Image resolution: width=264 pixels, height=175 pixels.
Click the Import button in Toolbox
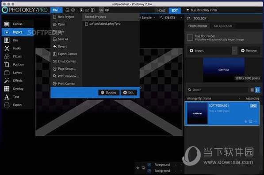pos(210,51)
